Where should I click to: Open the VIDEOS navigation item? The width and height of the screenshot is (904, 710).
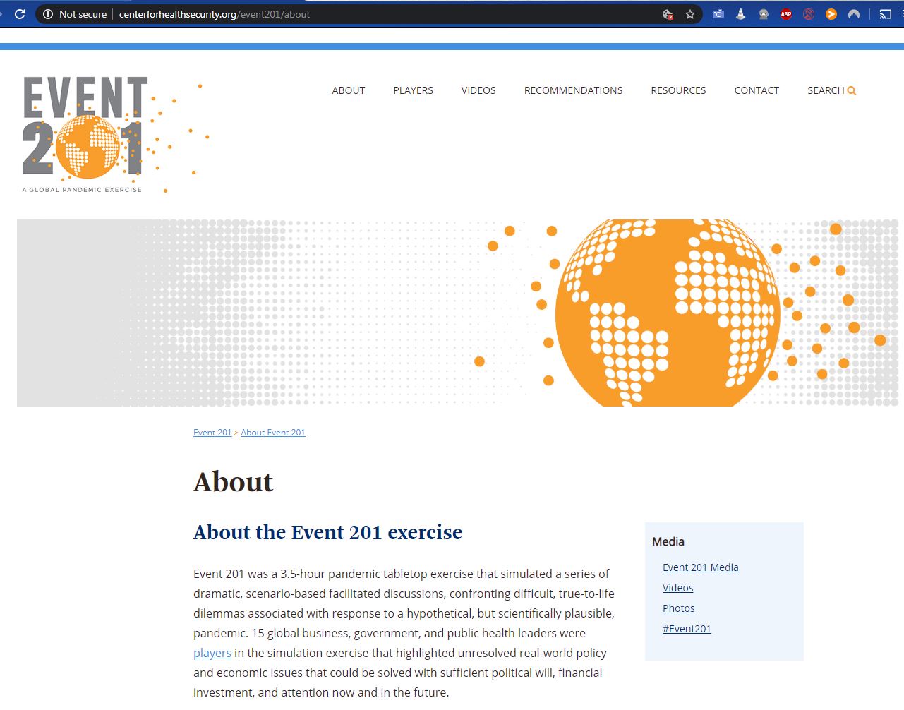click(478, 90)
